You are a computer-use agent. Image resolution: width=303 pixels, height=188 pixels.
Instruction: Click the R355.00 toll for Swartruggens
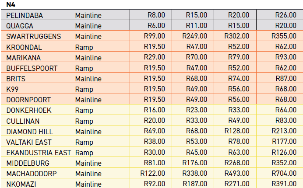(x=284, y=36)
